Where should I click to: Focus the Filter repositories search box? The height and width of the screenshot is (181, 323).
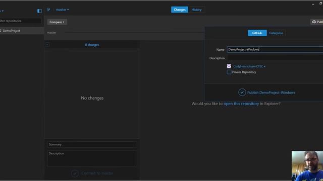pyautogui.click(x=21, y=21)
